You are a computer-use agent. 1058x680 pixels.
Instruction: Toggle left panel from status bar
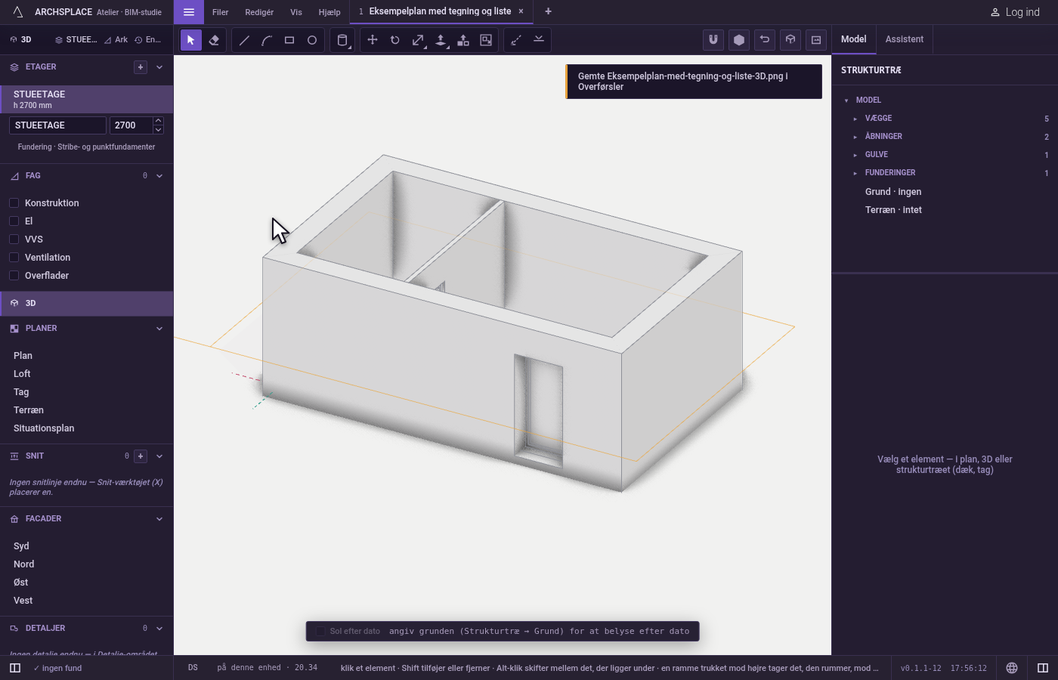click(14, 668)
